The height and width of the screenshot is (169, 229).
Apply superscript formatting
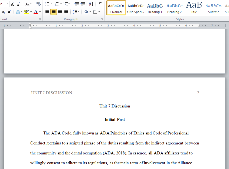tap(9, 12)
